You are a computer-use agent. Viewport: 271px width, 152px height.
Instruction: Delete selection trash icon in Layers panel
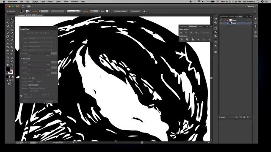(248, 117)
